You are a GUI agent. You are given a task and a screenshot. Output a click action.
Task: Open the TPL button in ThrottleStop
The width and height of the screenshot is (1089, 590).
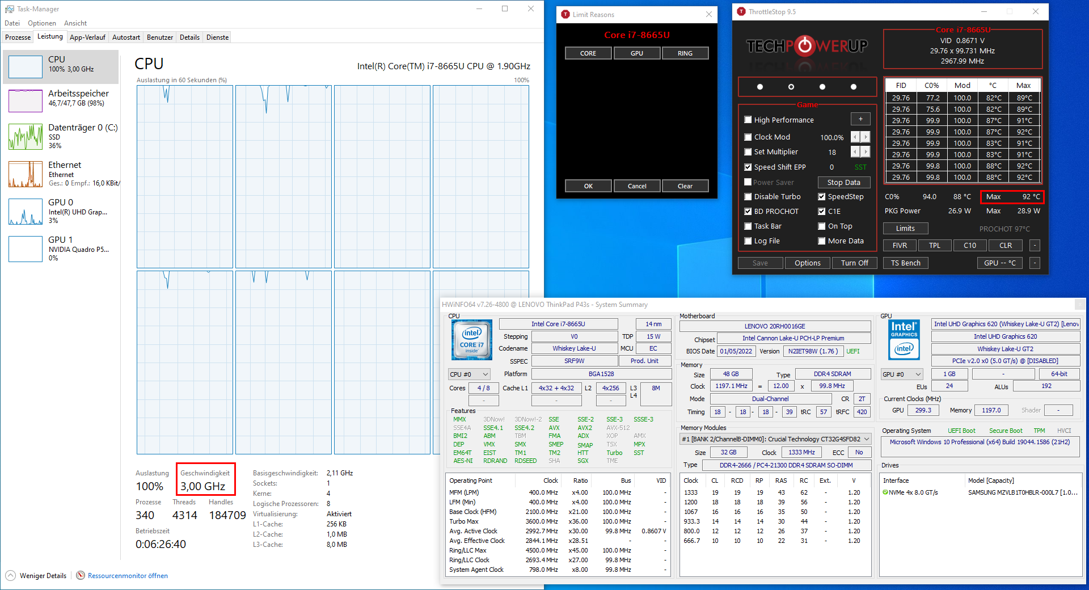(935, 245)
